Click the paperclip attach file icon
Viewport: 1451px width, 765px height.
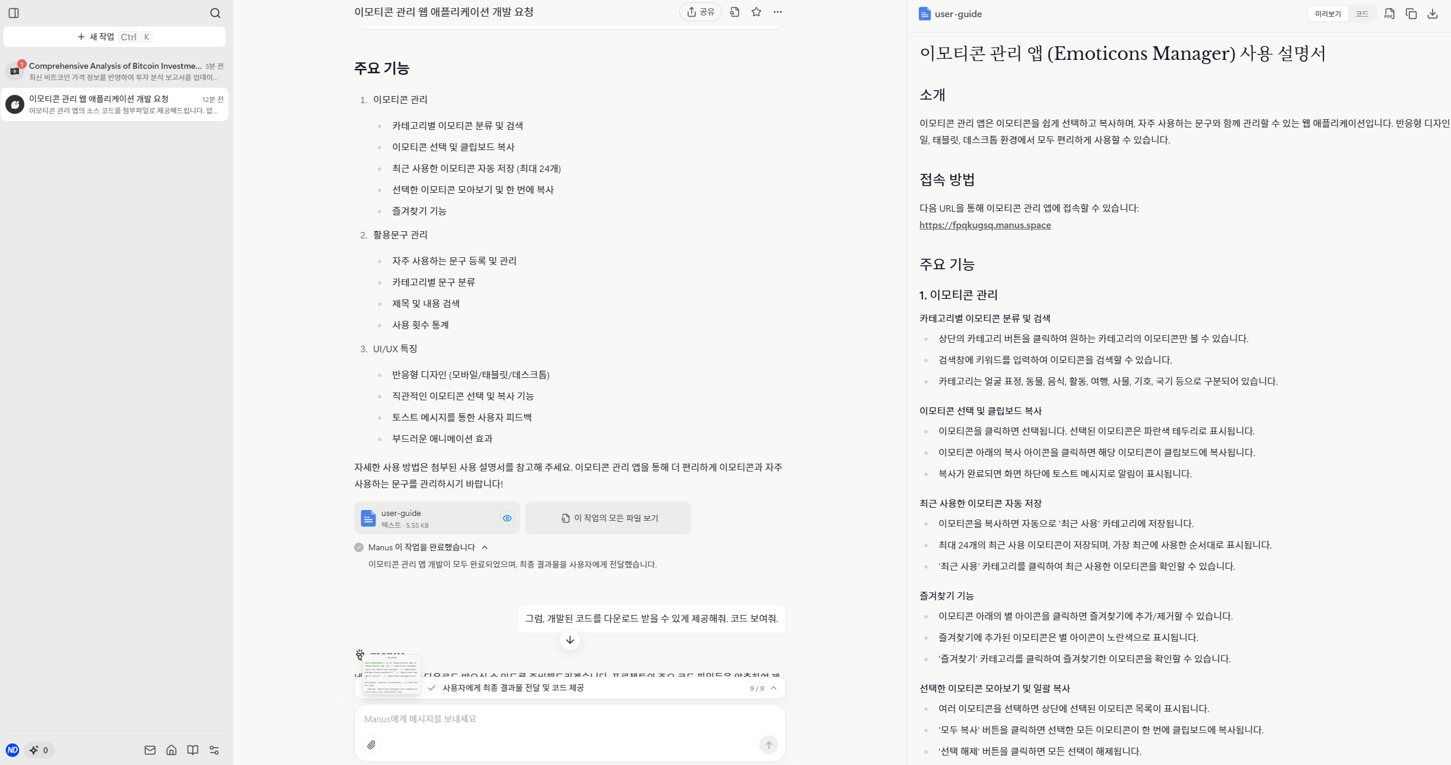[371, 745]
